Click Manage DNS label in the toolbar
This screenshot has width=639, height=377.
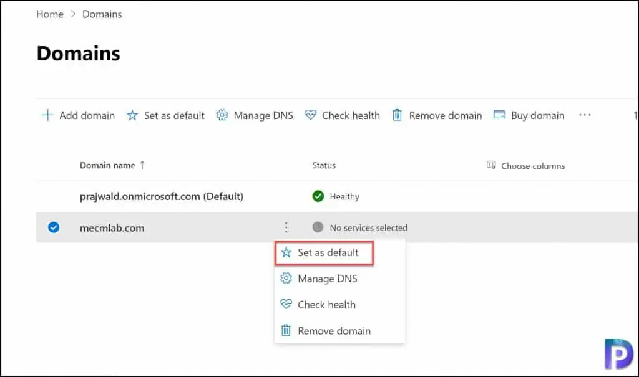263,116
